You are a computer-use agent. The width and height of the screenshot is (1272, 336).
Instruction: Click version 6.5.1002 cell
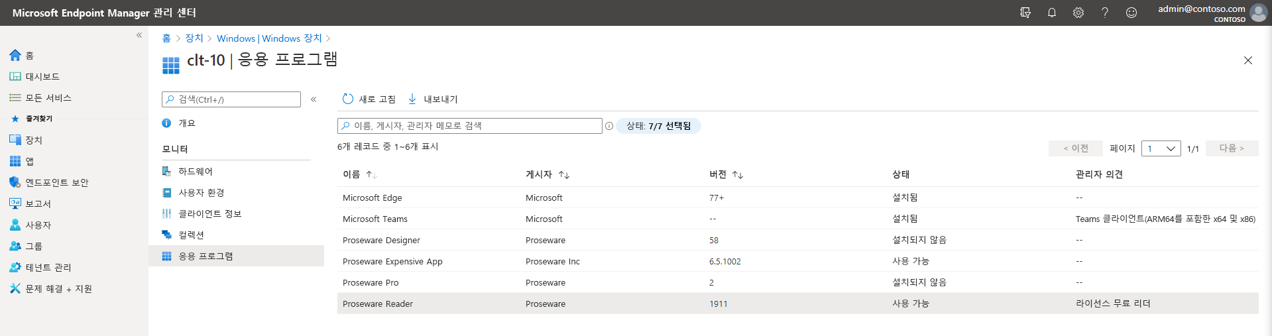725,262
